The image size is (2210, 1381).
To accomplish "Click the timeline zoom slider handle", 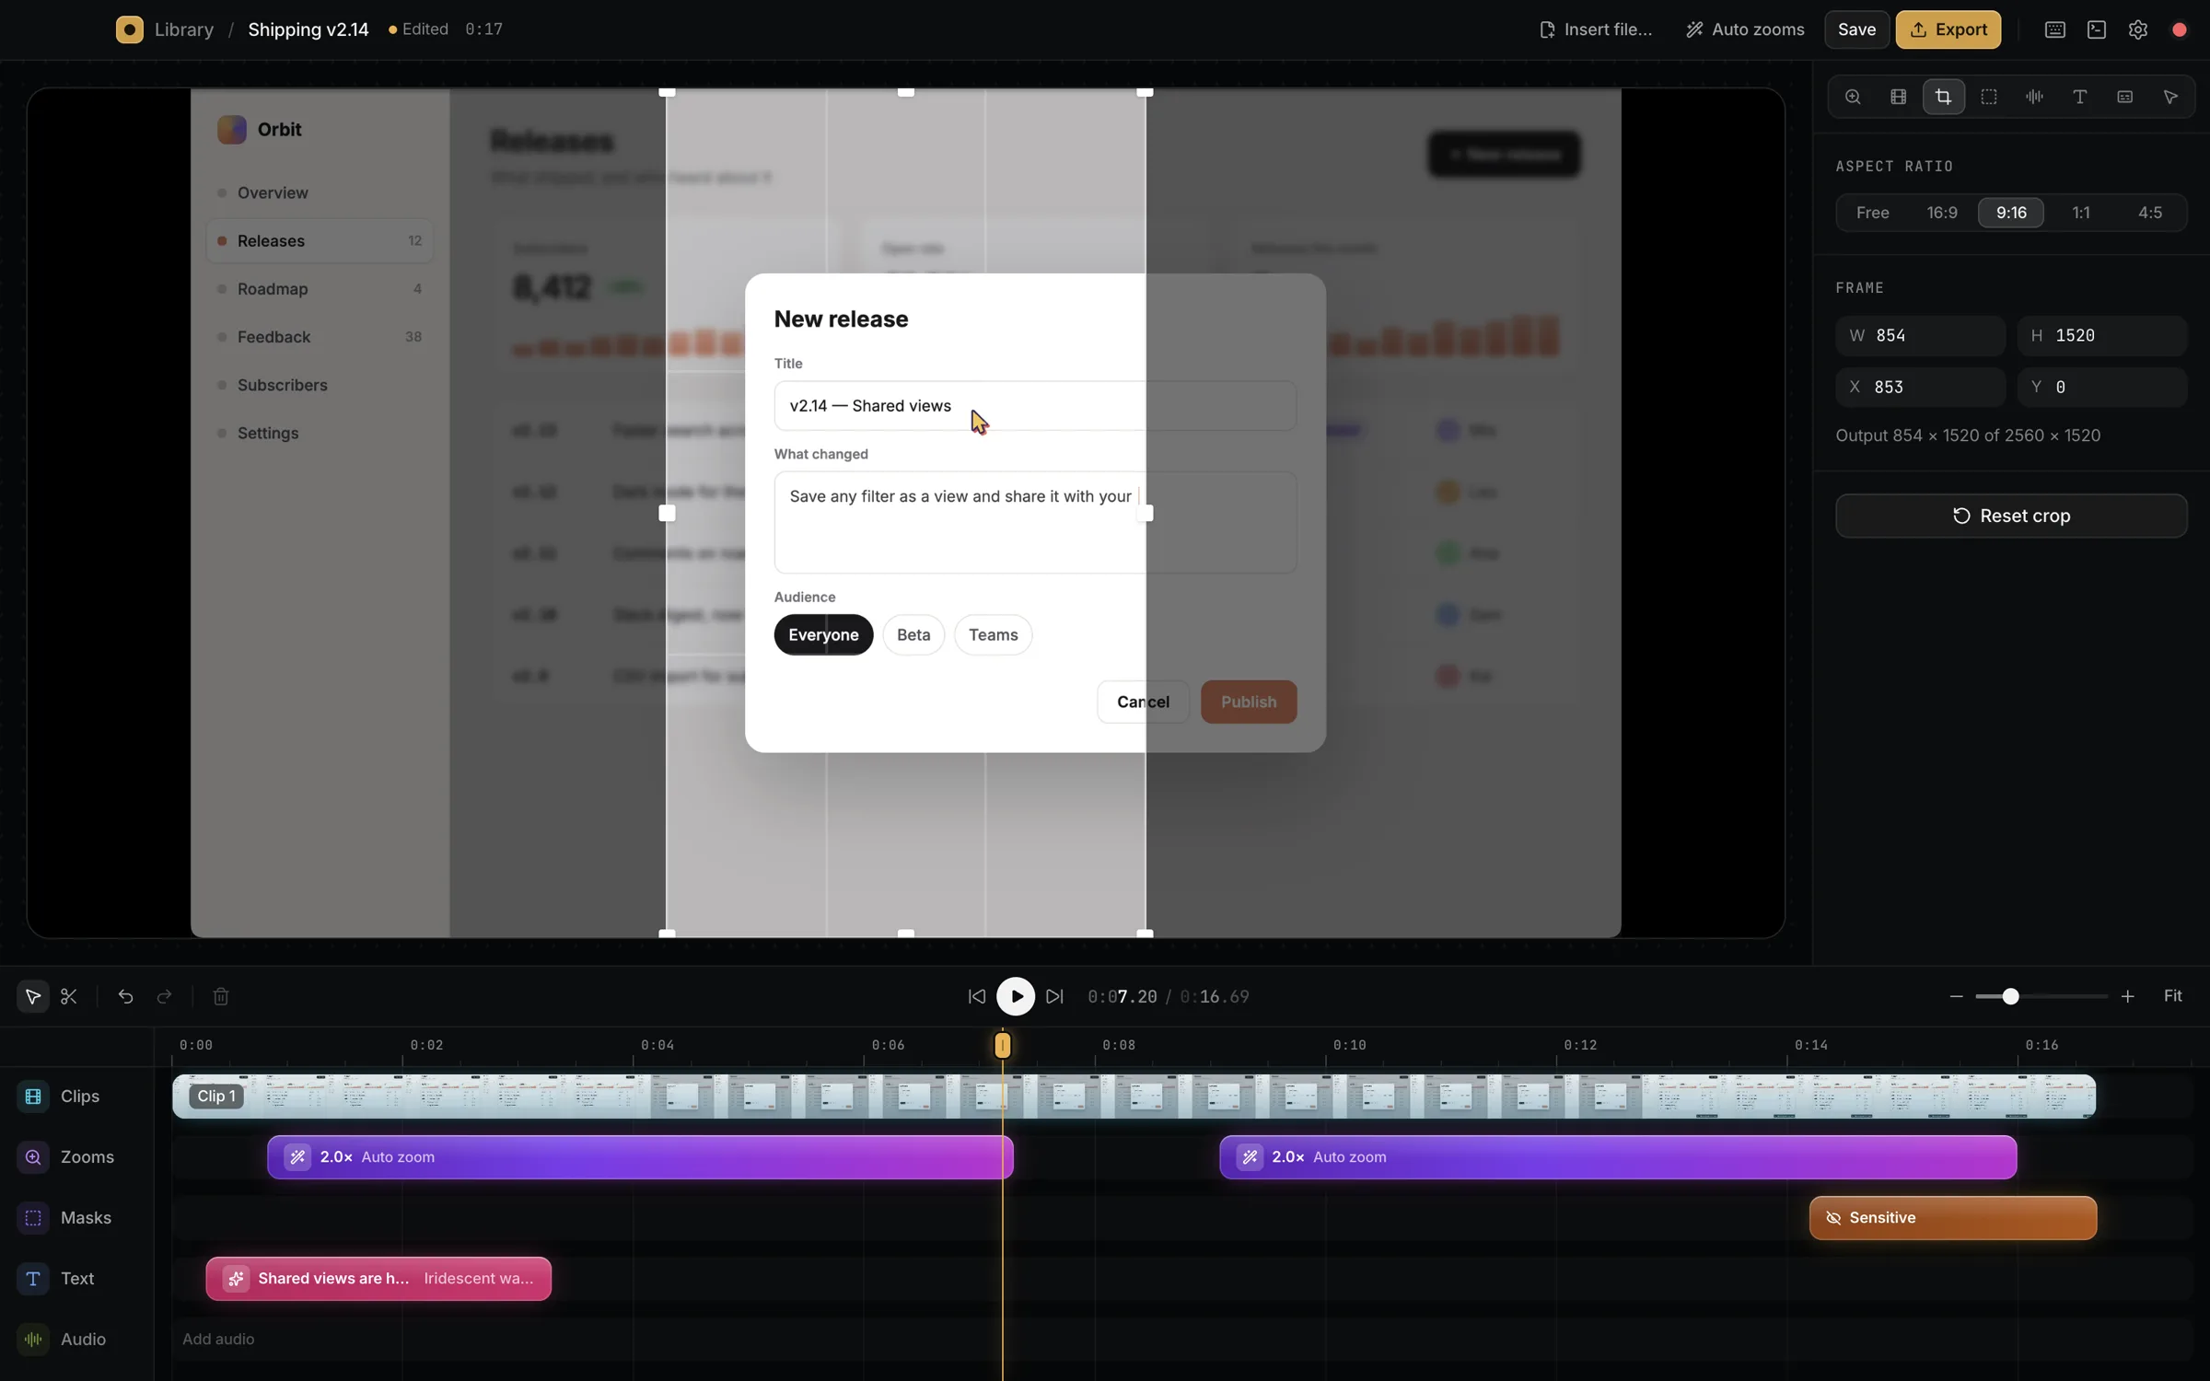I will [x=2010, y=996].
